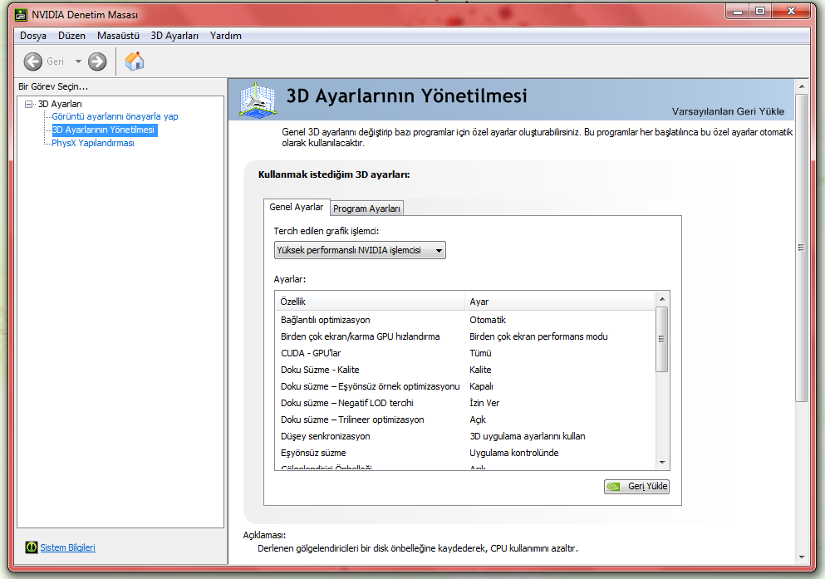
Task: Open the Back history dropdown arrow
Action: point(78,61)
